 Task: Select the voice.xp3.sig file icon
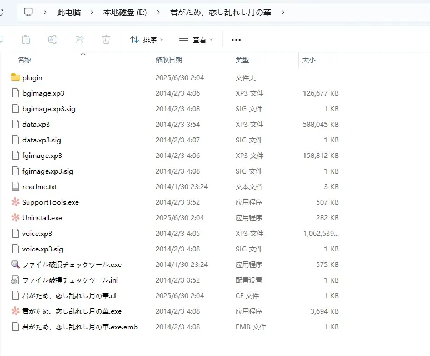(16, 249)
